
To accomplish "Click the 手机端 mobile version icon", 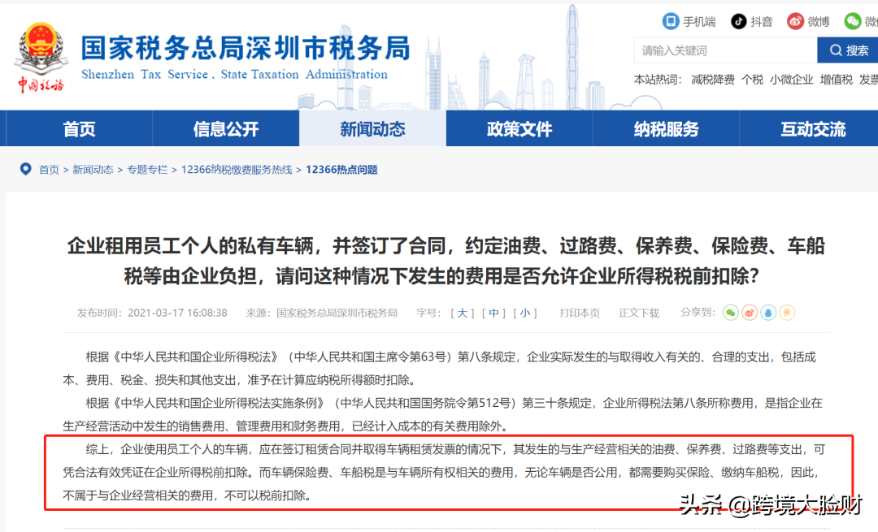I will [x=670, y=20].
